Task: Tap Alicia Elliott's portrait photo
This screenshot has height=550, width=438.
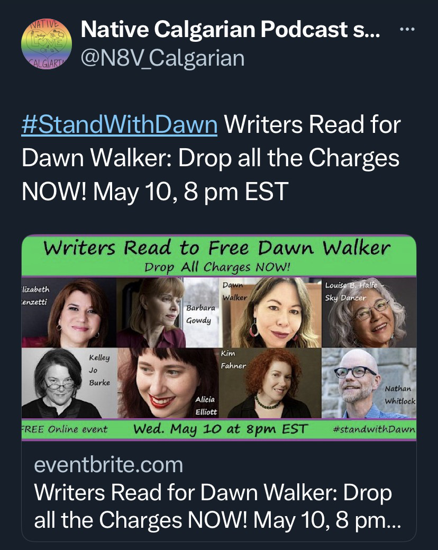Action: pos(168,383)
